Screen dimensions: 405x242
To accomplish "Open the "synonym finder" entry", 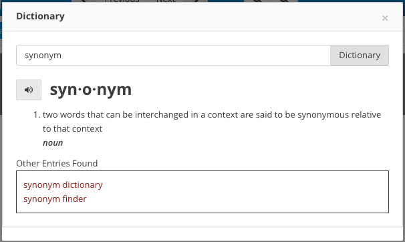I will point(55,199).
